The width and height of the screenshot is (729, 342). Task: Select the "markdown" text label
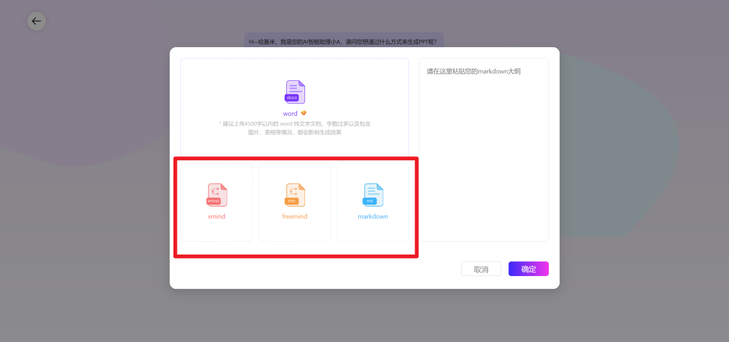click(x=373, y=217)
